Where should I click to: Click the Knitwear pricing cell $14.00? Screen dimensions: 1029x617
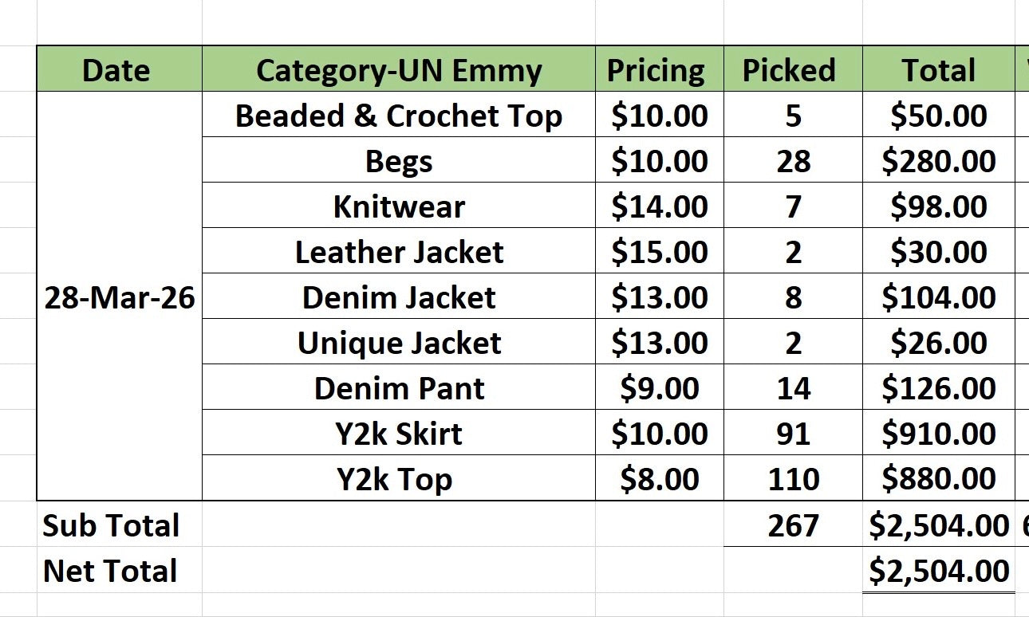click(x=660, y=206)
